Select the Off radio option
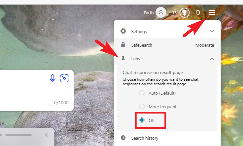This screenshot has width=243, height=146. (142, 120)
